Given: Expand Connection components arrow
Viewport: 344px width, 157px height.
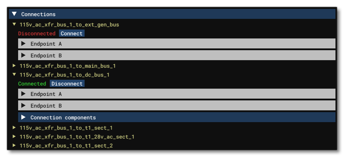Looking at the screenshot, I should click(23, 117).
